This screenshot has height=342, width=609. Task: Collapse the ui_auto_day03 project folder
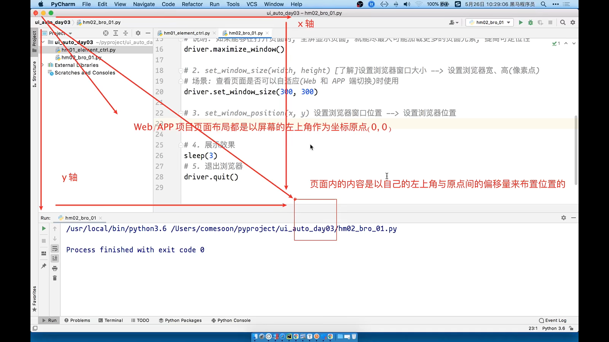coord(43,42)
